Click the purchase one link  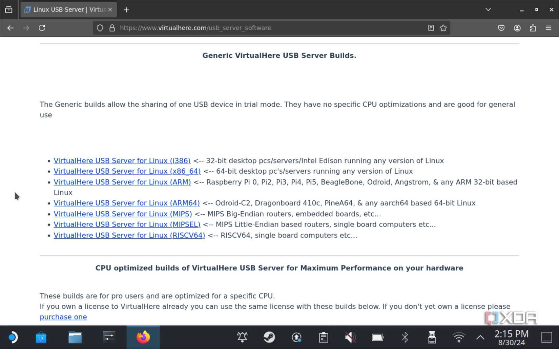click(63, 317)
